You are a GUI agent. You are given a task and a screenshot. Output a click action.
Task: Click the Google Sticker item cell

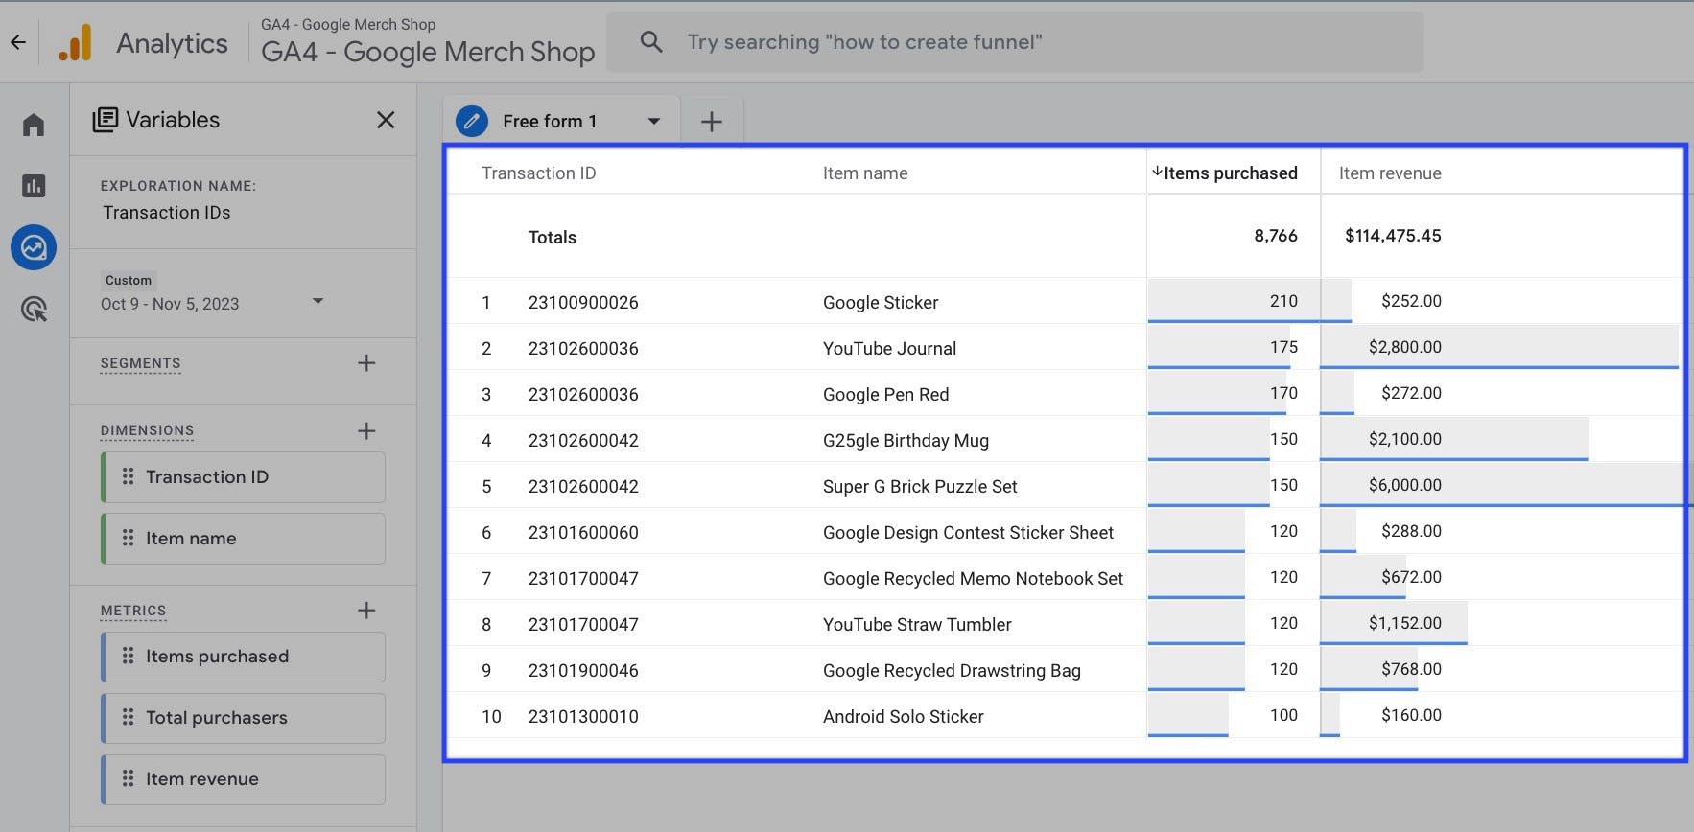click(881, 303)
